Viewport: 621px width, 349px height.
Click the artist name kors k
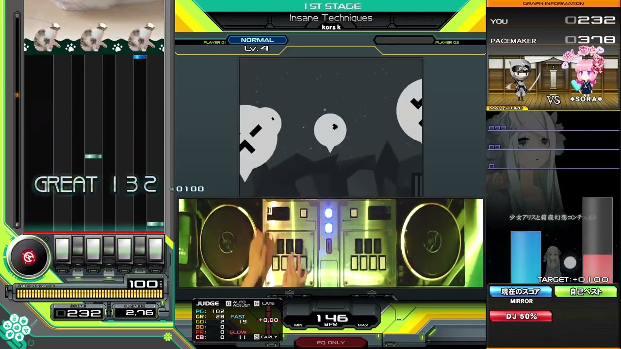click(x=331, y=27)
